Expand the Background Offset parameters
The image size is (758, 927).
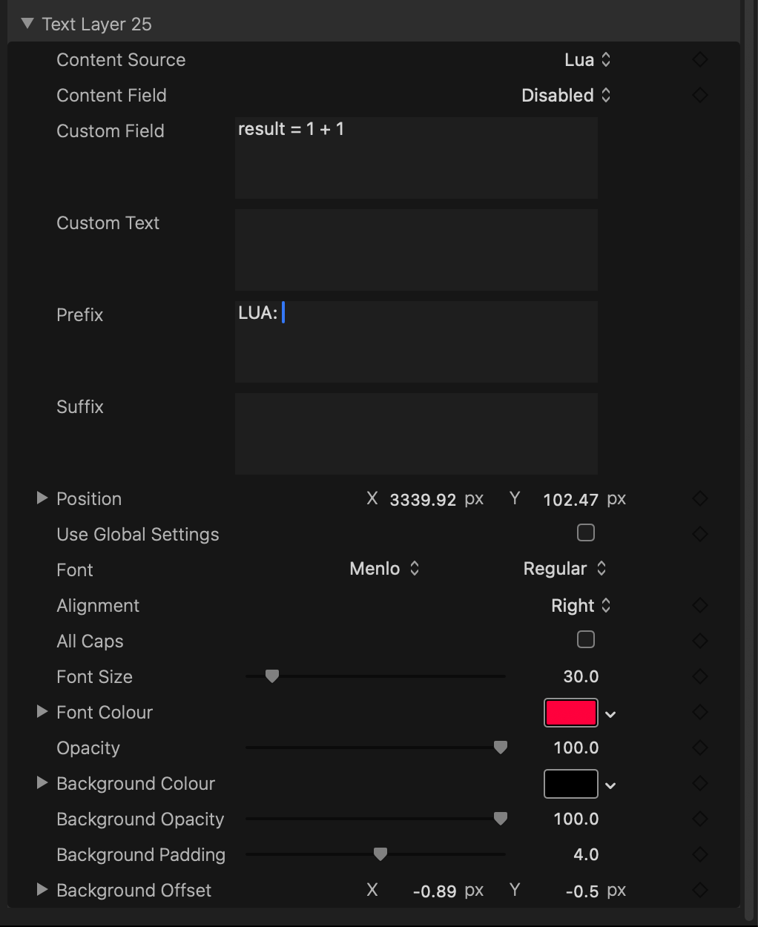[x=42, y=890]
